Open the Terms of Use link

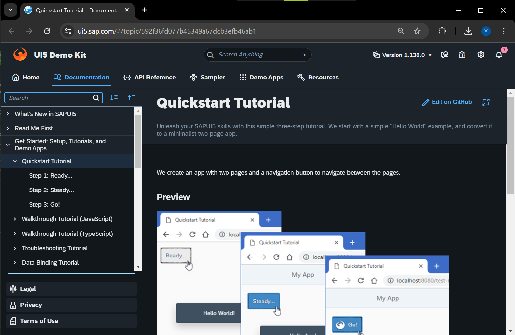coord(71,321)
